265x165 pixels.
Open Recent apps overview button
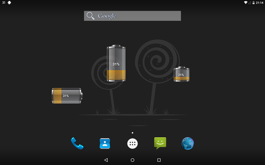click(x=159, y=160)
